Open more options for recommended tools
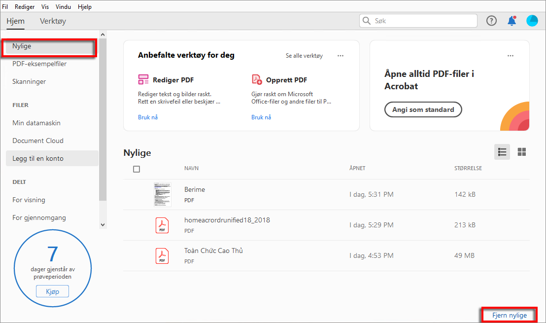The width and height of the screenshot is (546, 323). click(341, 56)
